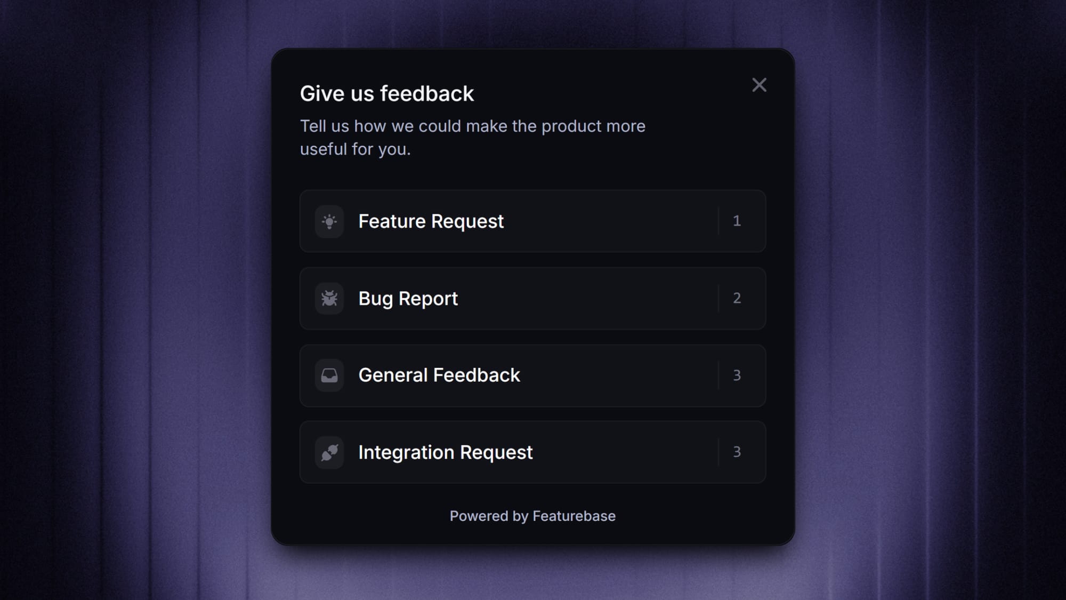Click the shortcut badge 3 on General Feedback
Image resolution: width=1066 pixels, height=600 pixels.
click(737, 375)
